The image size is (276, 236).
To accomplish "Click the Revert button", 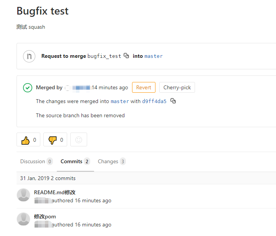I will click(x=144, y=87).
